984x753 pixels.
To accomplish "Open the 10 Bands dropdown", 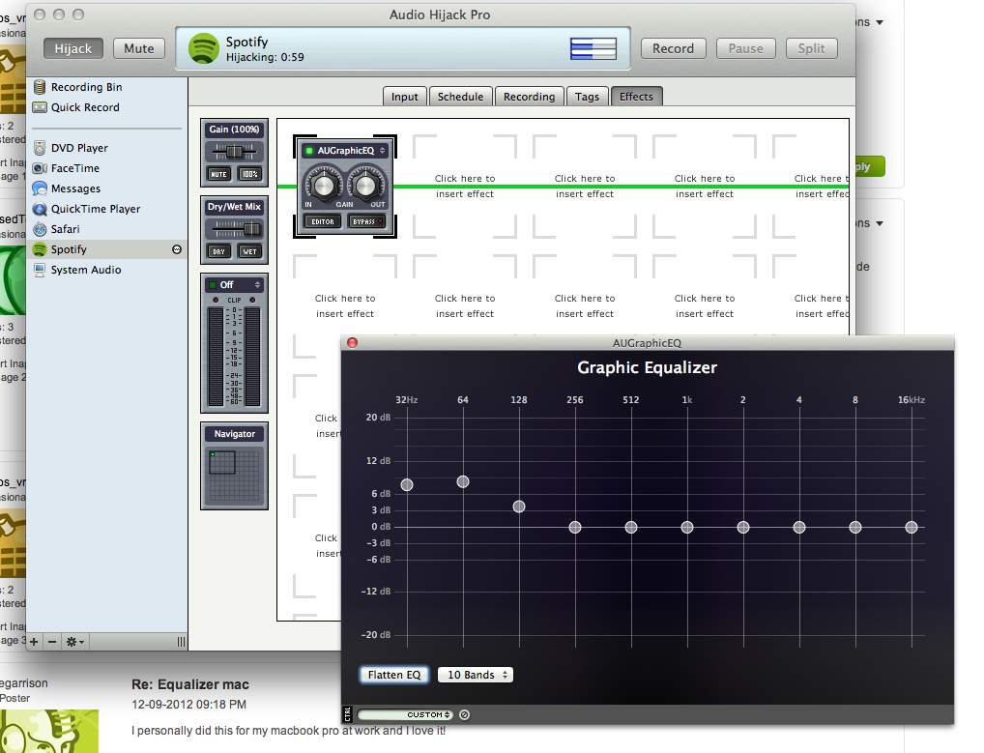I will 475,675.
